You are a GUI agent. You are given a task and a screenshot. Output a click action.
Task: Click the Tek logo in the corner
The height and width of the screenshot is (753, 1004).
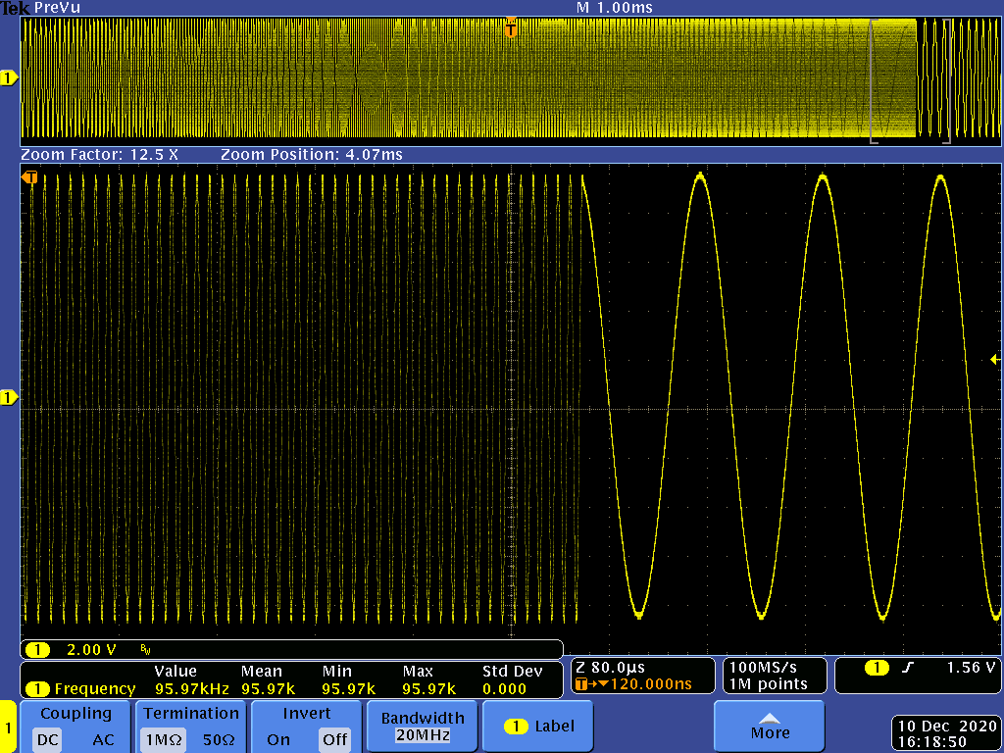tap(15, 8)
